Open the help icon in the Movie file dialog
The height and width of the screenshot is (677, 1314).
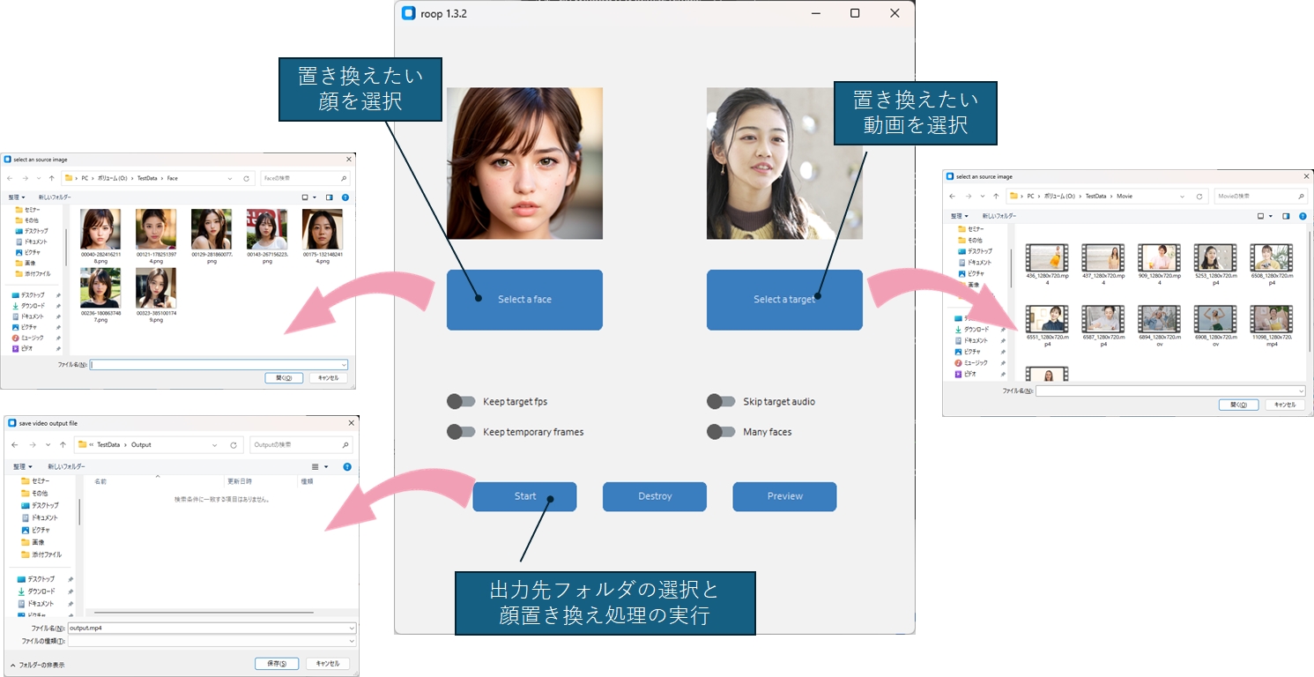1303,215
